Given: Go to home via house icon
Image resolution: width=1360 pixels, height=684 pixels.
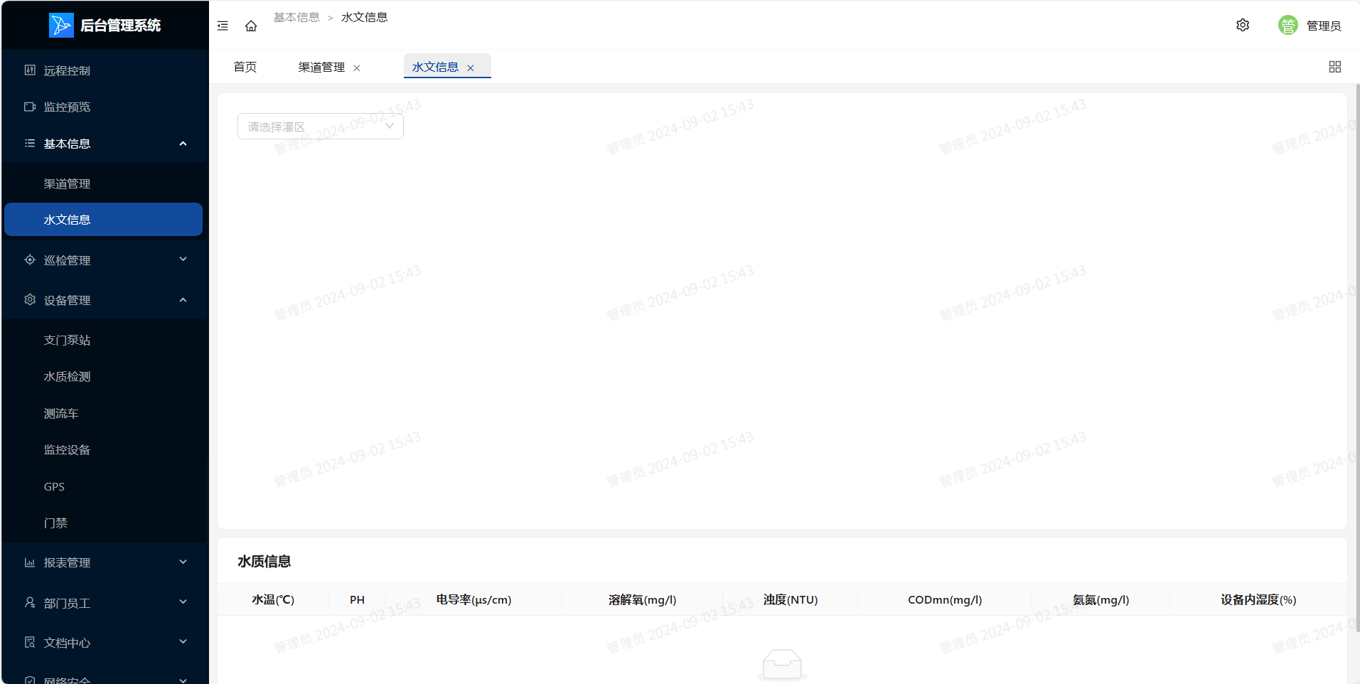Looking at the screenshot, I should [251, 26].
